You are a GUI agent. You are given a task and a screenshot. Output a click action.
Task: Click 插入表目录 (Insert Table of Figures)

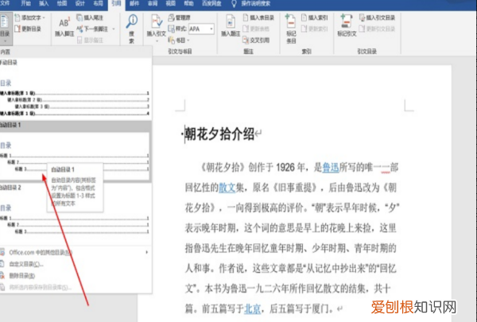258,18
